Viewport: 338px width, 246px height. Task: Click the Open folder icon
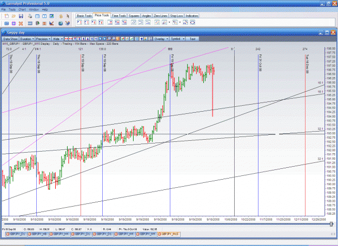(x=14, y=16)
